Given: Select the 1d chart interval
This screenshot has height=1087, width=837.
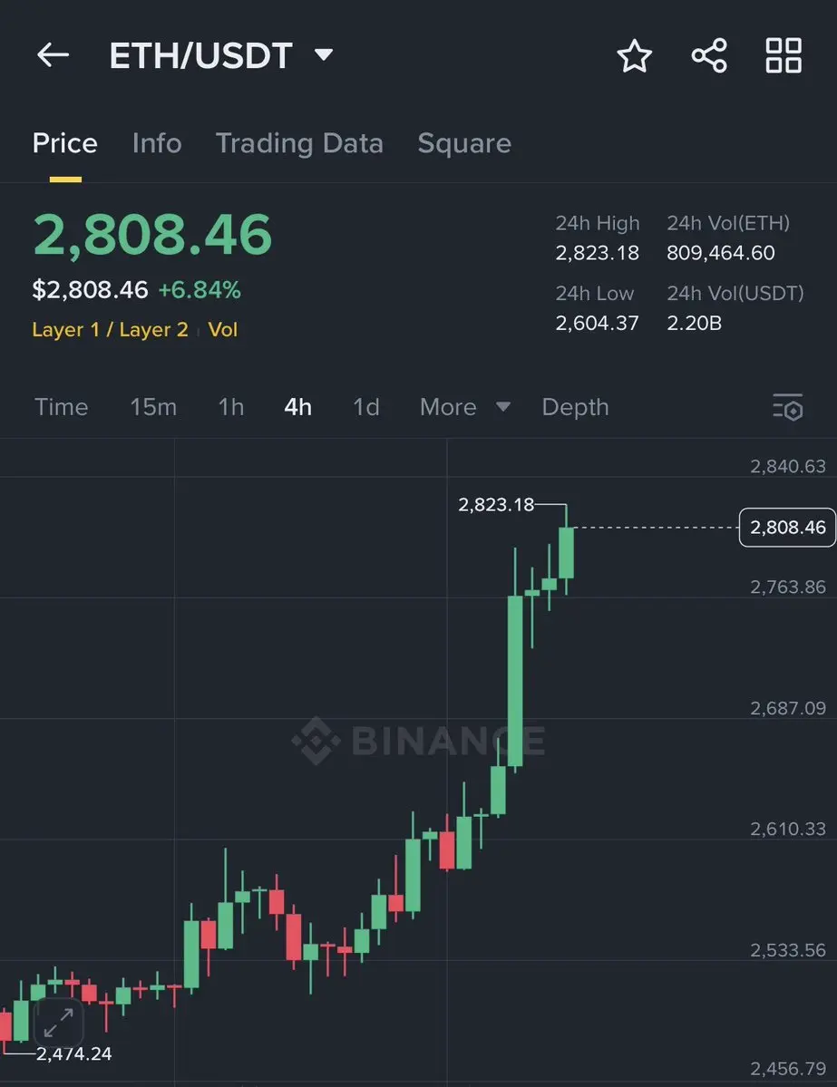Looking at the screenshot, I should pos(366,407).
